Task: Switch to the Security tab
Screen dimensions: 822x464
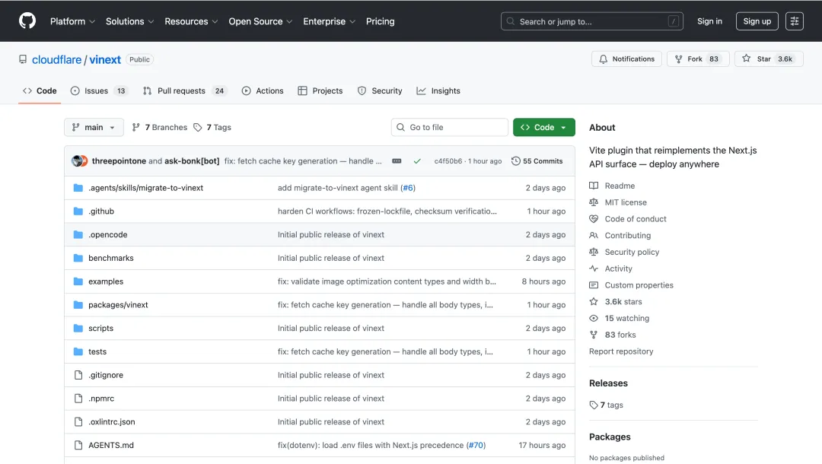Action: coord(380,91)
